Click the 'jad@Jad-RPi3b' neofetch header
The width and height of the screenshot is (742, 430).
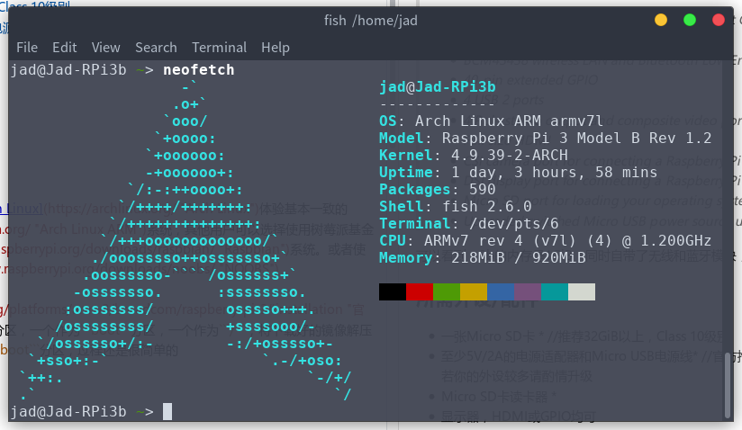point(438,87)
